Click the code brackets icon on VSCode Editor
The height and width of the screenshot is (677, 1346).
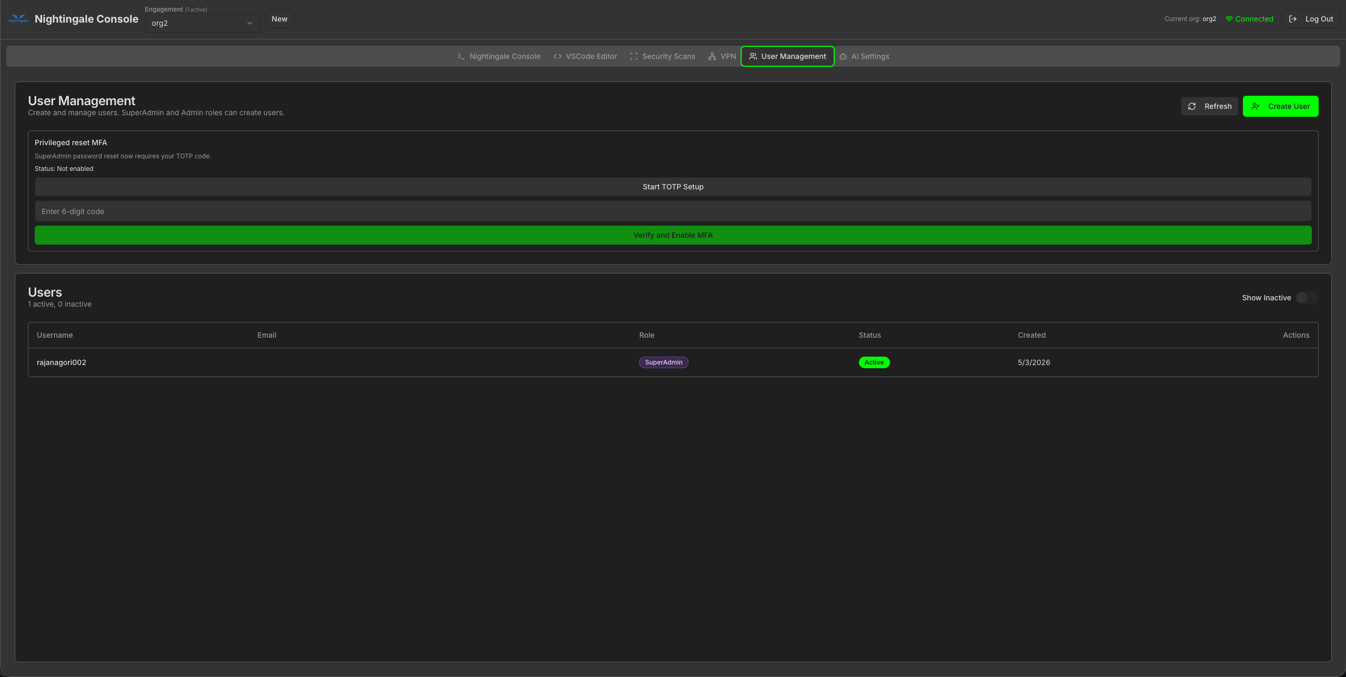[557, 56]
